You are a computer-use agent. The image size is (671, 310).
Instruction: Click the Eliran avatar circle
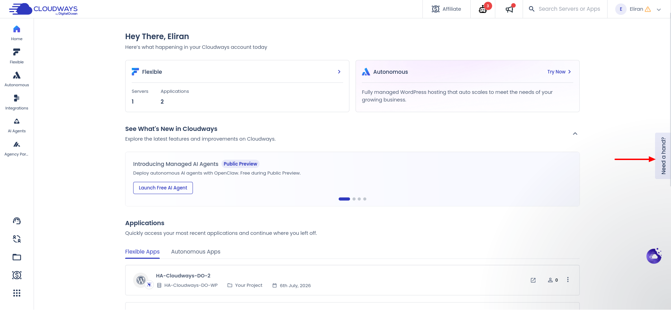(x=621, y=9)
